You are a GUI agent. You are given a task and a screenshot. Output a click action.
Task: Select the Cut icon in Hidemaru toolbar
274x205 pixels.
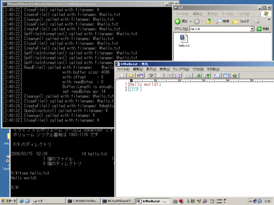[168, 76]
